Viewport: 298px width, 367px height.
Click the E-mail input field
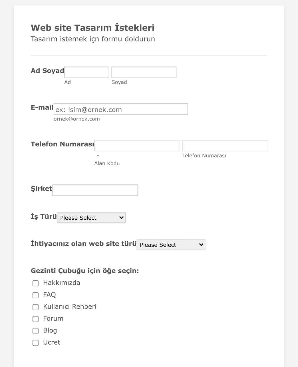pyautogui.click(x=121, y=109)
